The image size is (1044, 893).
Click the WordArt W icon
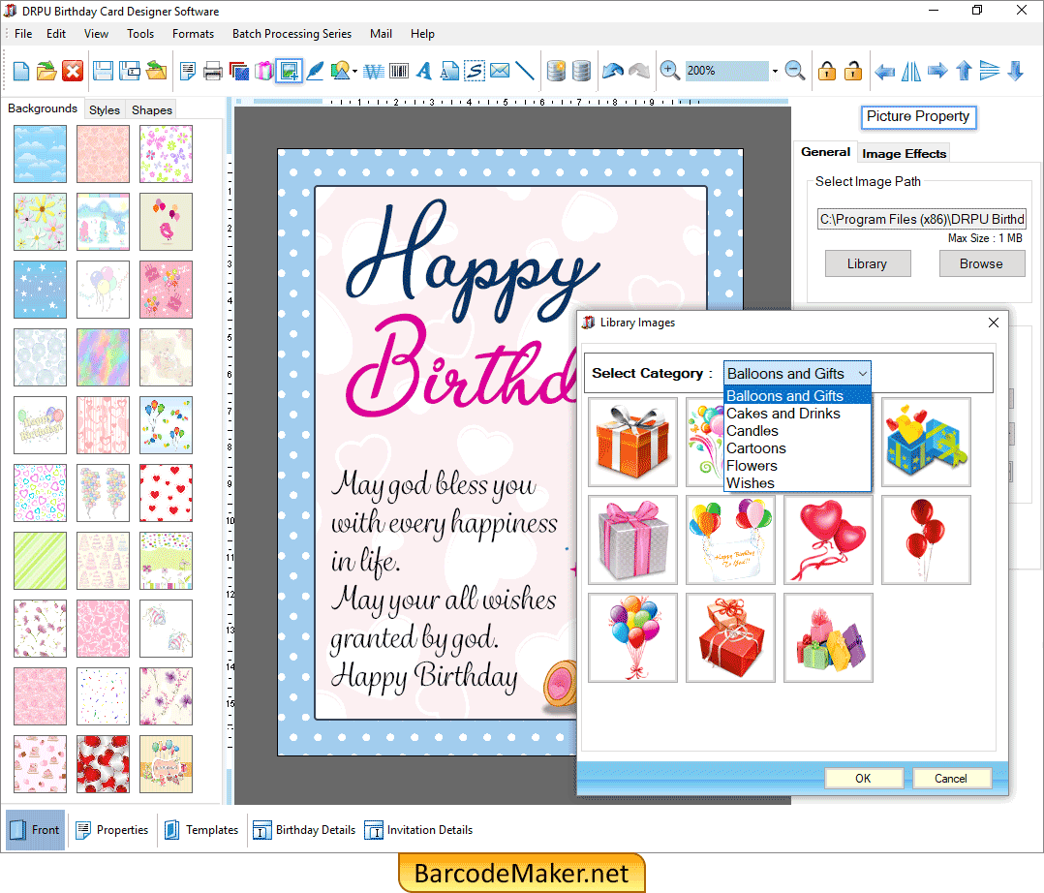tap(374, 71)
